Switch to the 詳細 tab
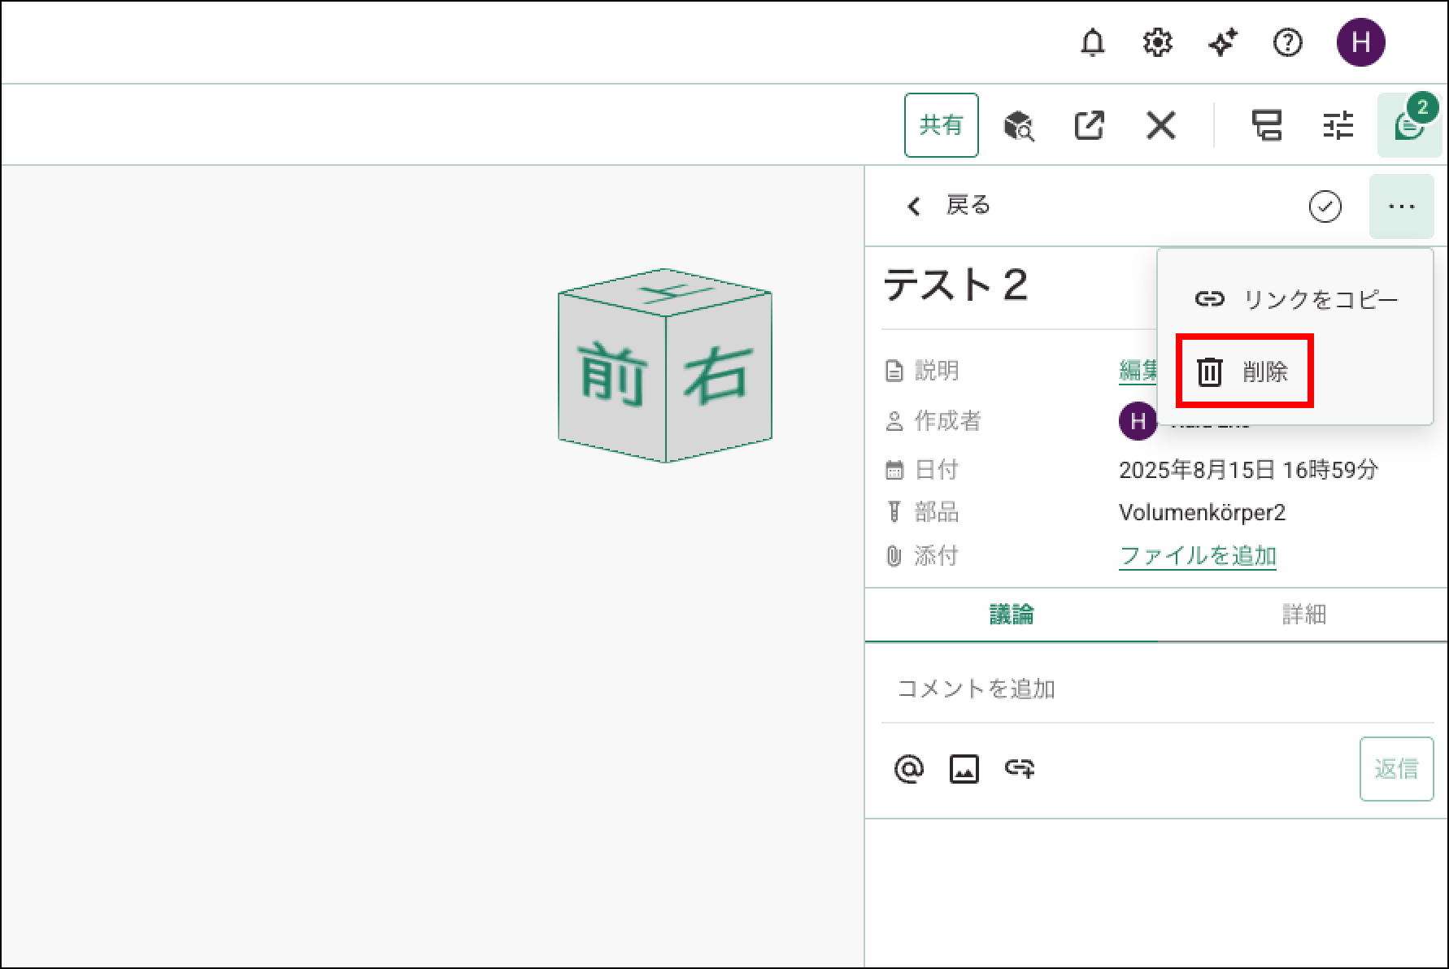The image size is (1449, 969). coord(1303,615)
